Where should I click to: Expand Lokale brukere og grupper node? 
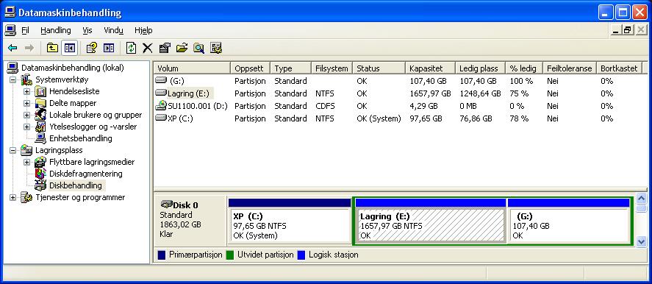pyautogui.click(x=27, y=115)
